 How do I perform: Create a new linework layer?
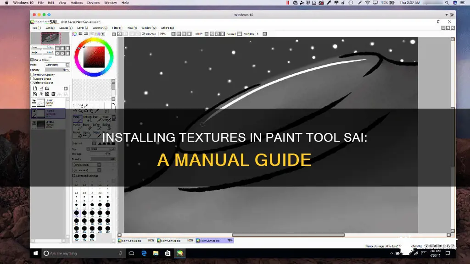point(41,88)
